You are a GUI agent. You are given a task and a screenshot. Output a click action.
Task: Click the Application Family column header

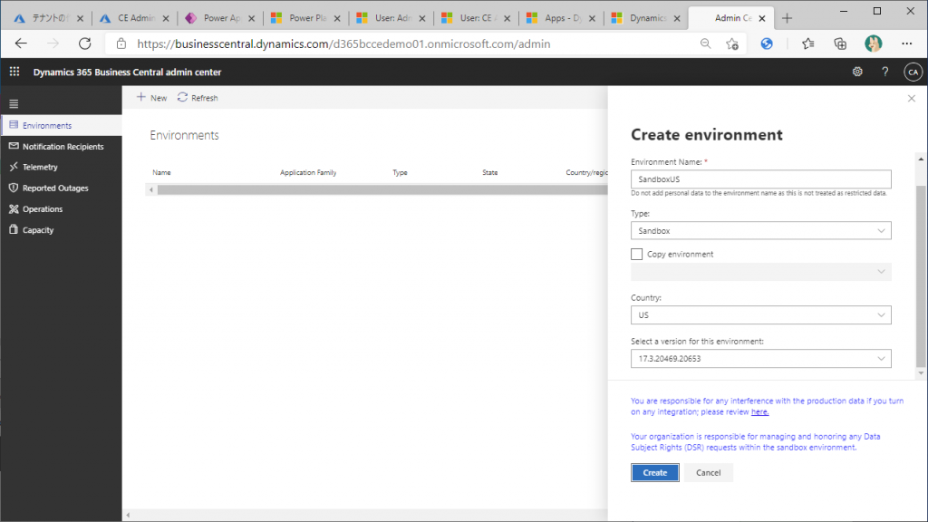[308, 173]
